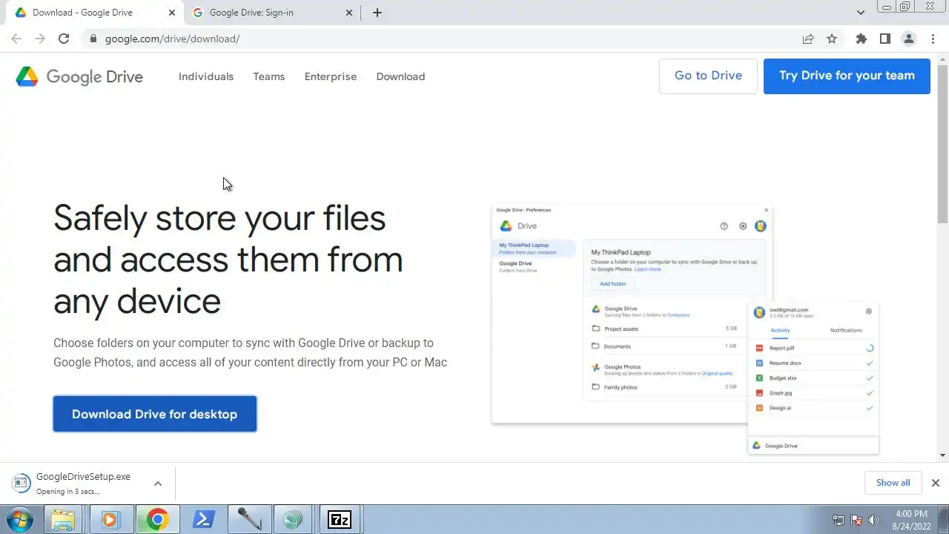Screen dimensions: 949x534
Task: Click the Go to Drive button
Action: (x=708, y=76)
